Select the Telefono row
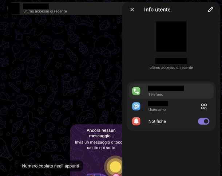Screen dimensions: 222x176 pyautogui.click(x=171, y=91)
